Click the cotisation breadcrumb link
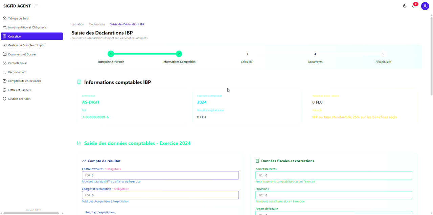433x215 pixels. coord(78,24)
